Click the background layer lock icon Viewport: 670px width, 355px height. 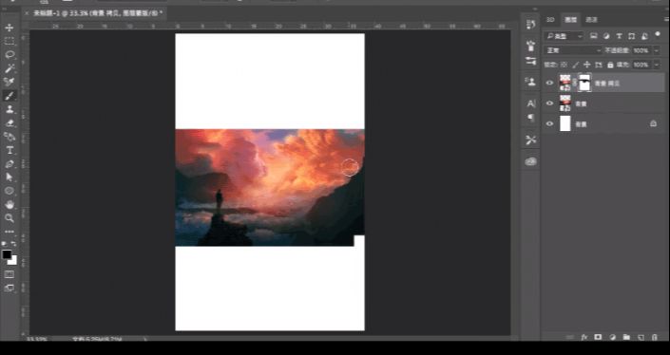tap(653, 123)
